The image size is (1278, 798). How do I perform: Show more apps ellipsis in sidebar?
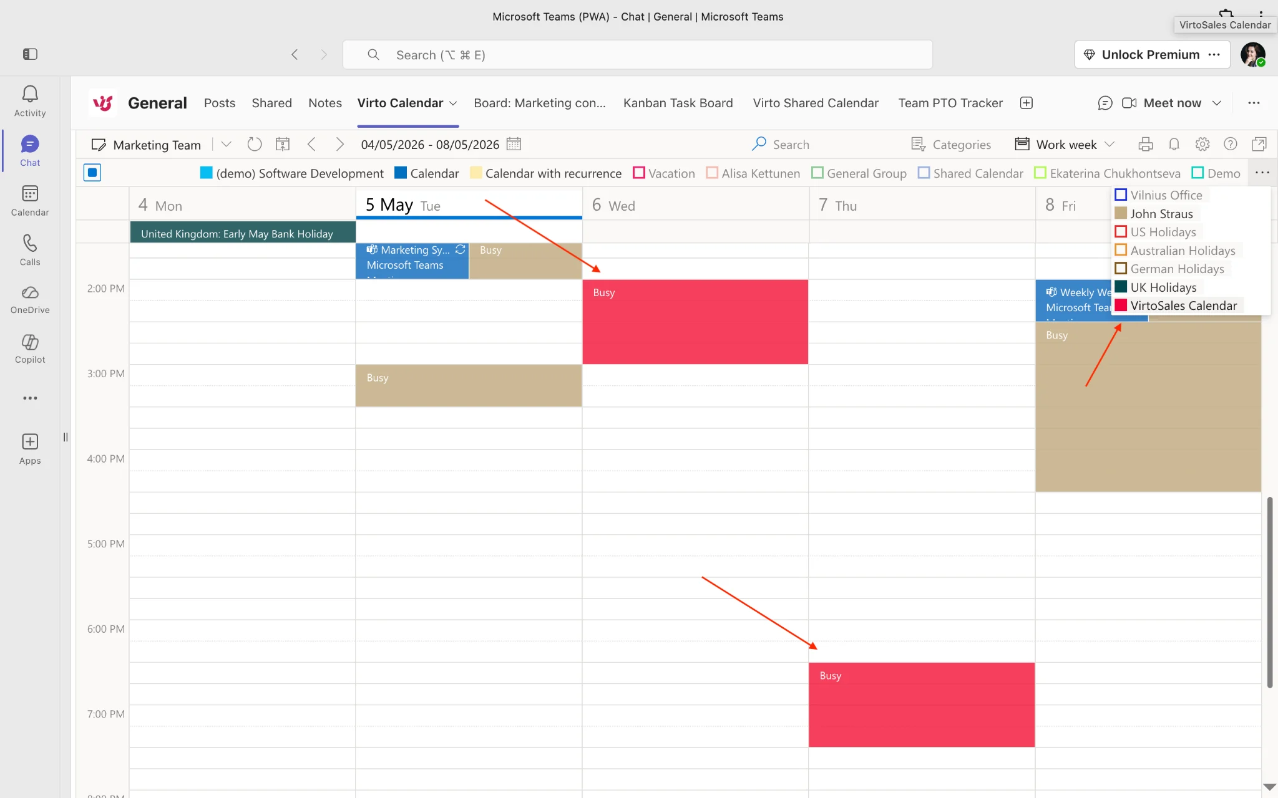pyautogui.click(x=30, y=398)
